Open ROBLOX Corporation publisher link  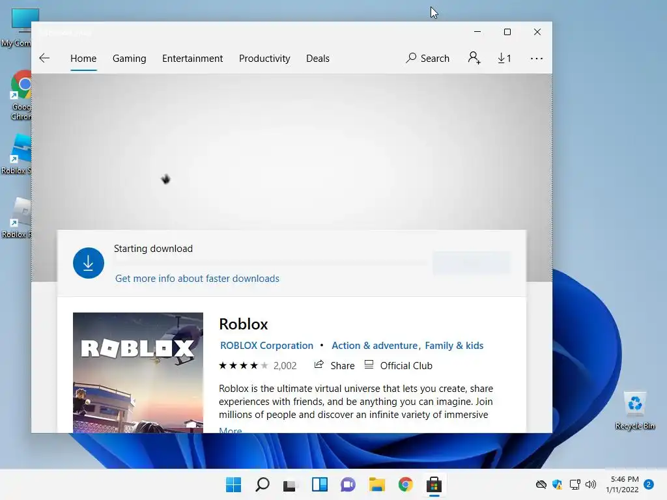tap(266, 346)
